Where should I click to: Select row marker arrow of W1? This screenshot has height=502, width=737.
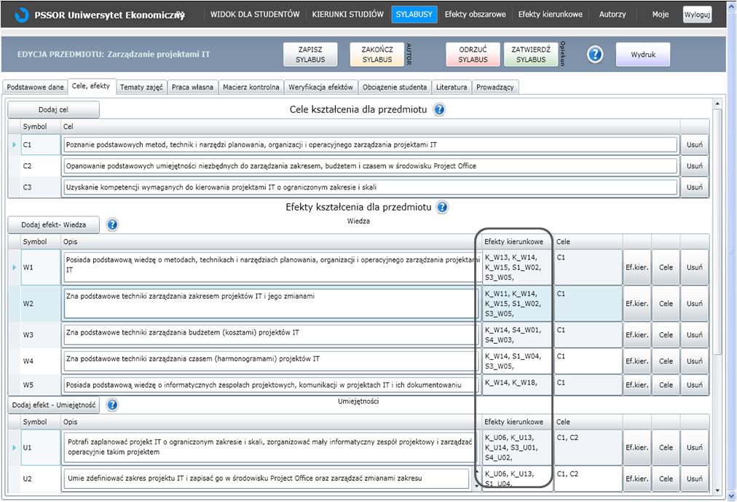point(14,267)
